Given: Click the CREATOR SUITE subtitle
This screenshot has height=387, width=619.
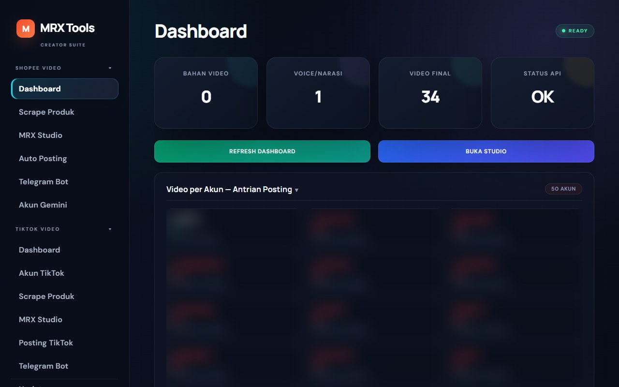Looking at the screenshot, I should (x=63, y=45).
